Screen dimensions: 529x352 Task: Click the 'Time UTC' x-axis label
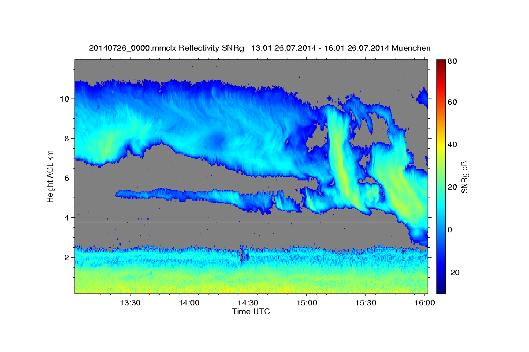coord(251,312)
